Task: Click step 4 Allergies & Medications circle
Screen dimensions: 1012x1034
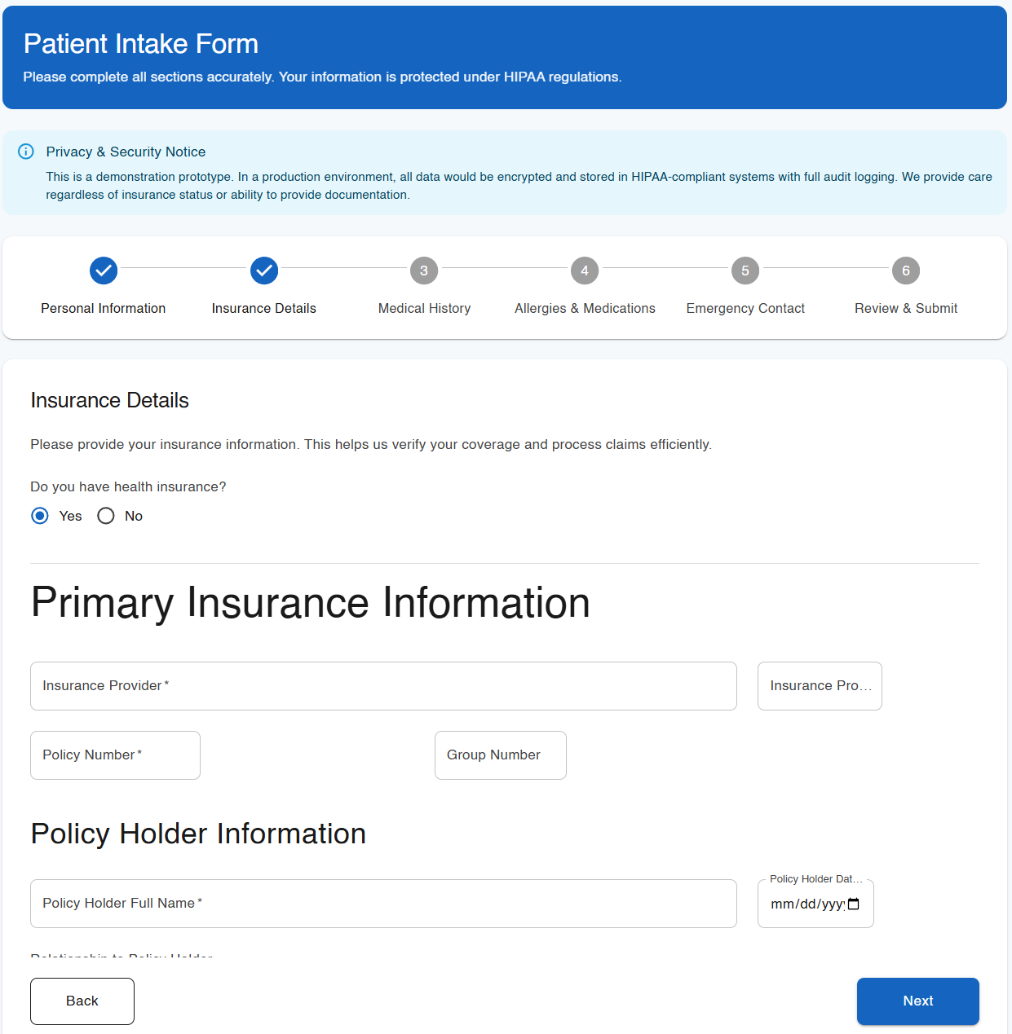Action: [585, 271]
